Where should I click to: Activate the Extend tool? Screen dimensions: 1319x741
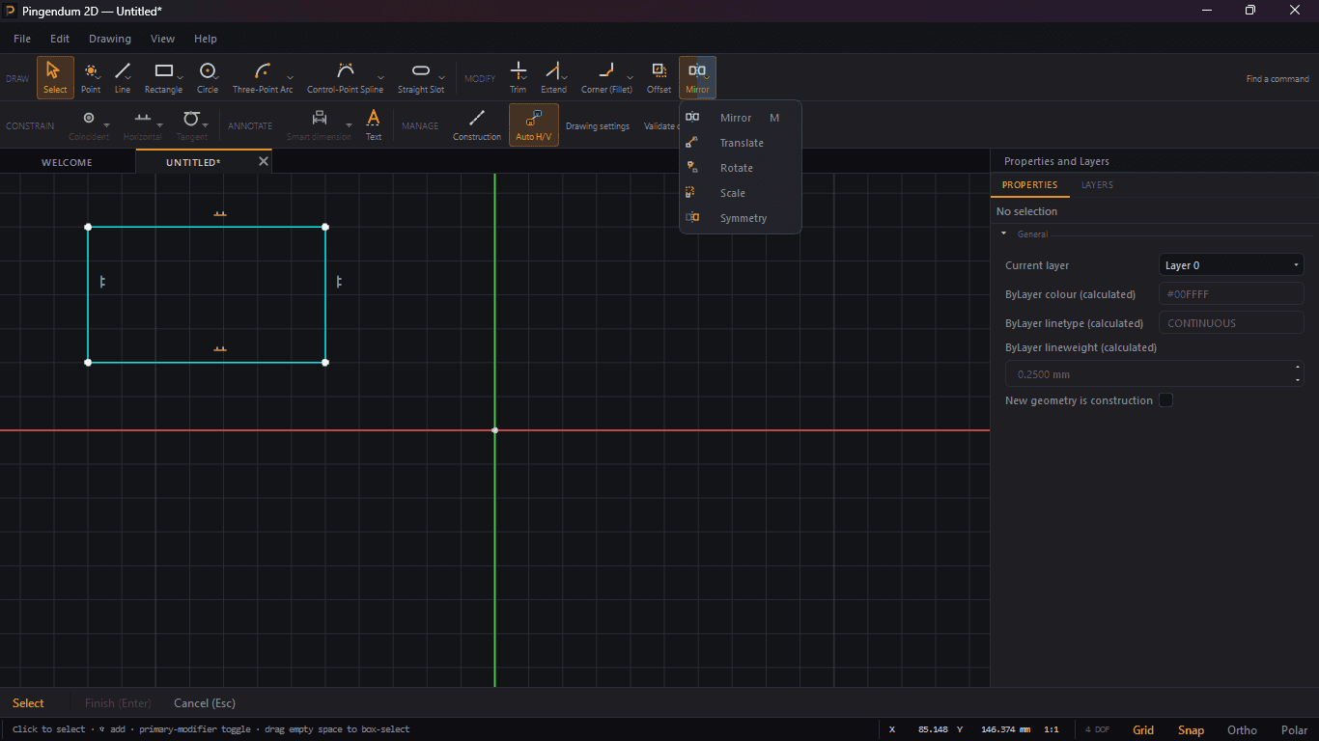tap(553, 77)
